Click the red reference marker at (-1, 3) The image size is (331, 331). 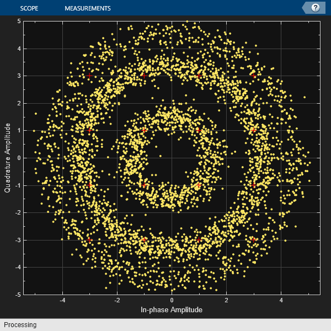144,76
